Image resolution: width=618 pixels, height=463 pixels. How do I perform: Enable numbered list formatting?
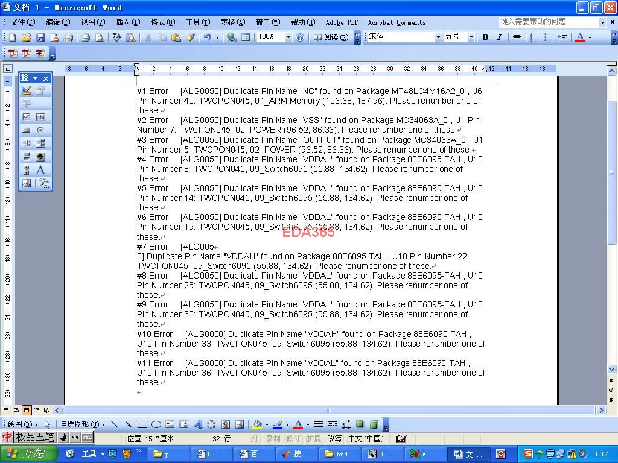point(535,37)
